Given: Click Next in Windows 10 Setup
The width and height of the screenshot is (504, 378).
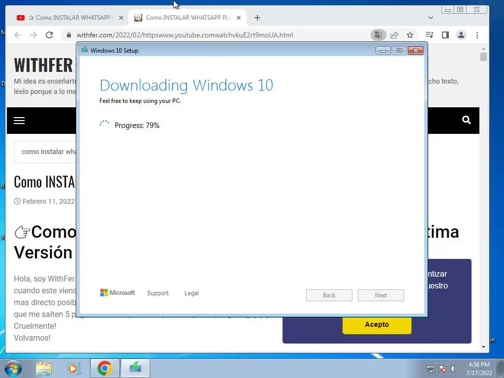Looking at the screenshot, I should point(381,295).
